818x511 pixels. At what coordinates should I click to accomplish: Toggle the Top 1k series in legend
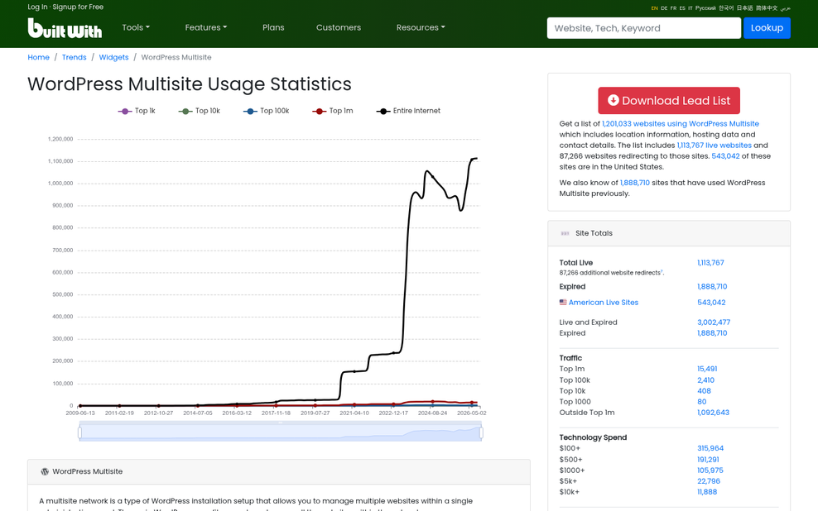click(x=137, y=111)
